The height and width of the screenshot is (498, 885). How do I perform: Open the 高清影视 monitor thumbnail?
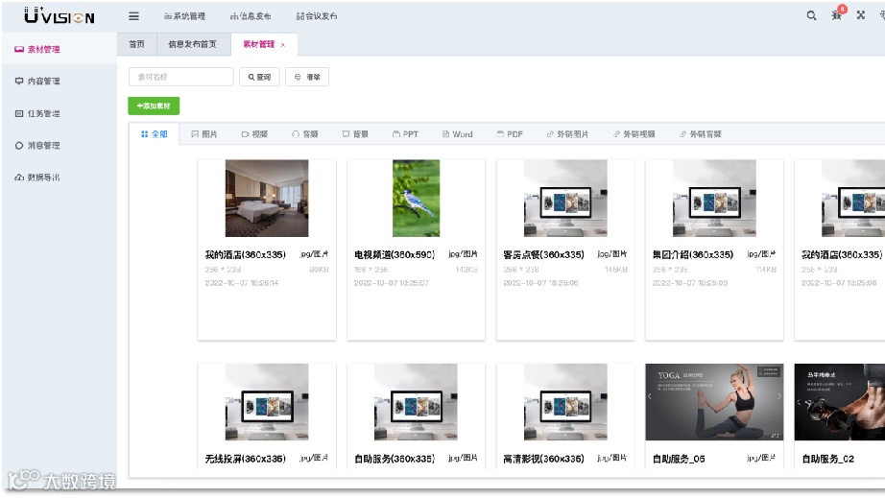[x=565, y=401]
